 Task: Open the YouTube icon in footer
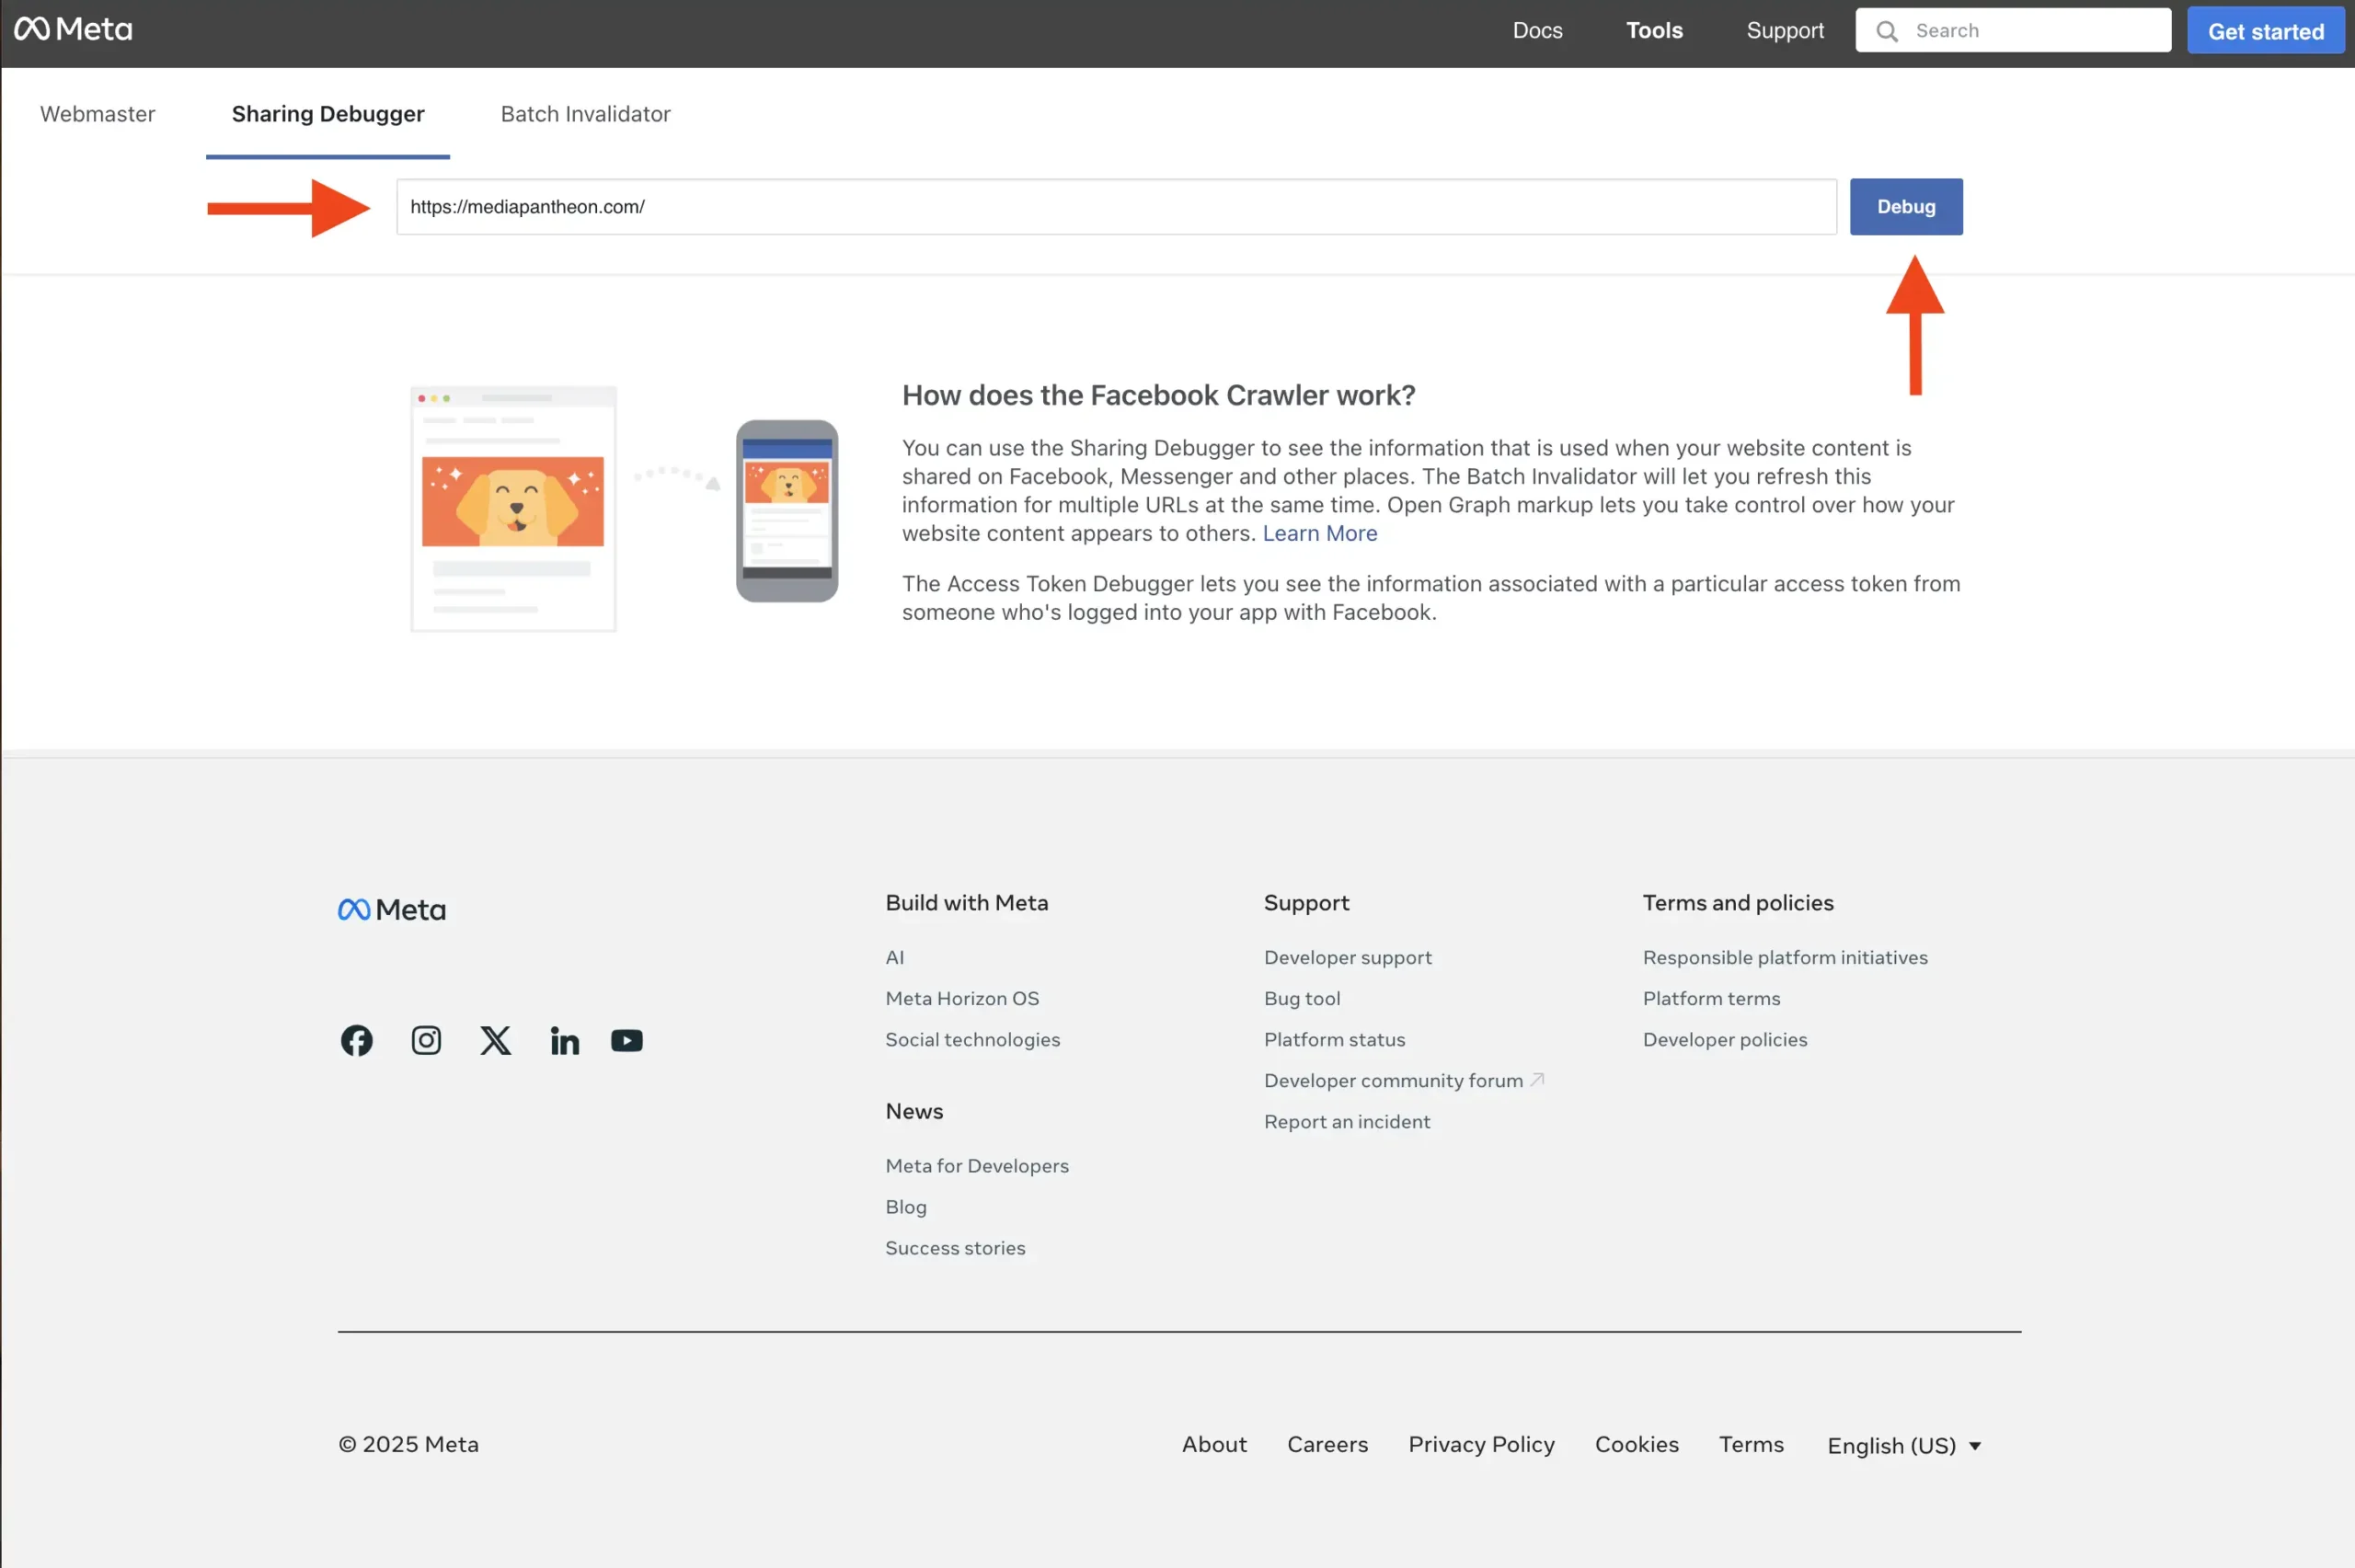point(627,1040)
